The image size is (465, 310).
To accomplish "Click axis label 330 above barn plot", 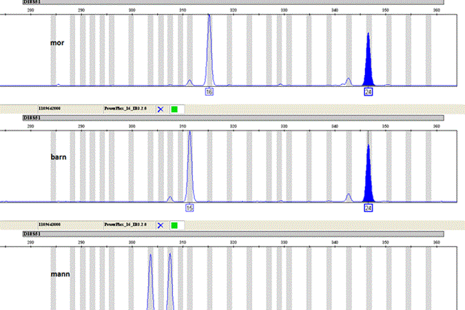I will (284, 126).
